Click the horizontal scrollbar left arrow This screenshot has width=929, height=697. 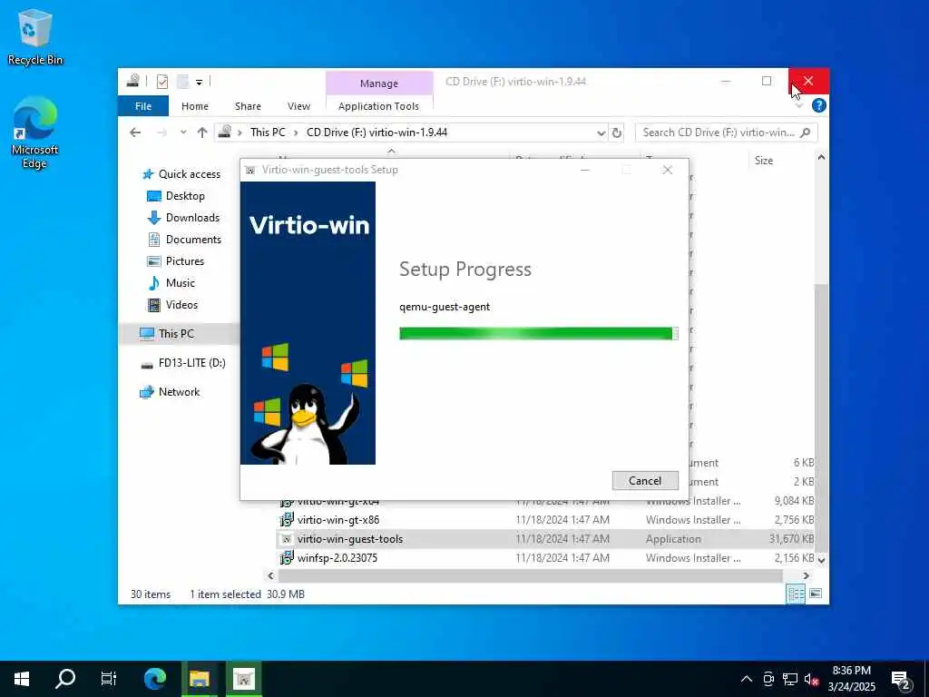pos(270,575)
